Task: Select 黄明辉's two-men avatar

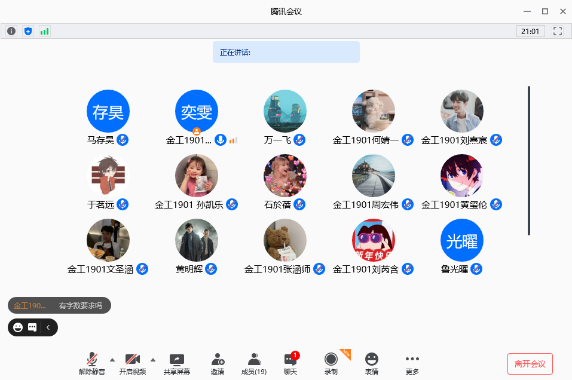Action: pos(197,240)
